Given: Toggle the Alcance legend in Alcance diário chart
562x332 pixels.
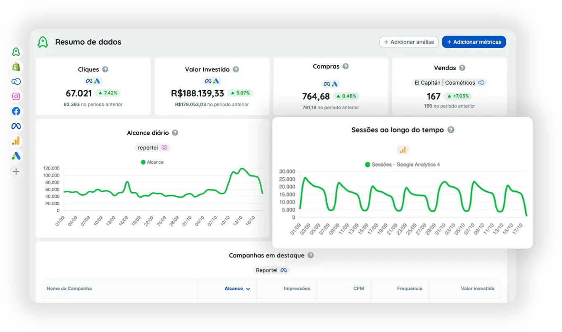Looking at the screenshot, I should tap(152, 162).
